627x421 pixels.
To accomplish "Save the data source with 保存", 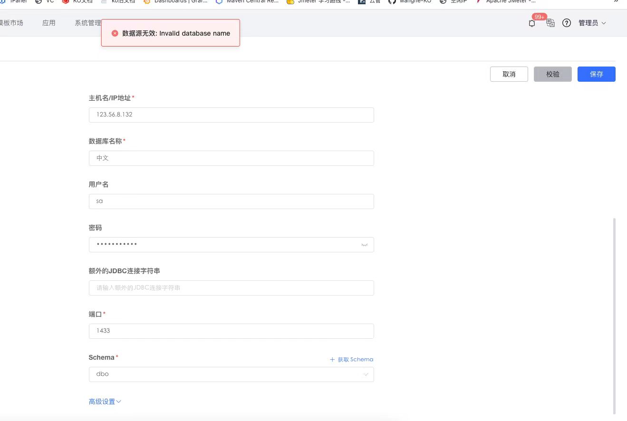I will (596, 74).
